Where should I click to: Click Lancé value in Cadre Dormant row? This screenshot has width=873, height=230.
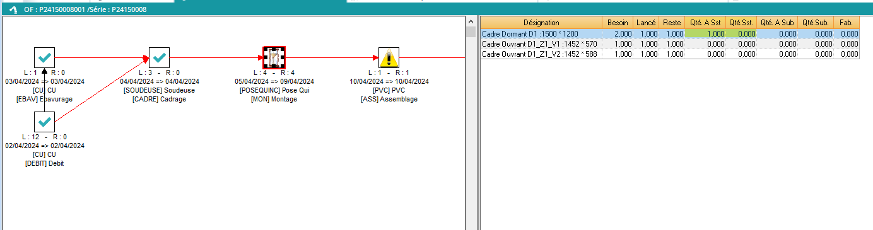pos(645,34)
